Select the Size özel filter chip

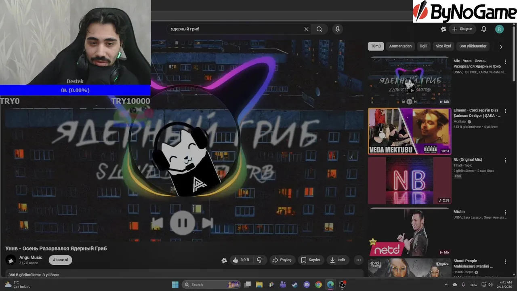(443, 46)
